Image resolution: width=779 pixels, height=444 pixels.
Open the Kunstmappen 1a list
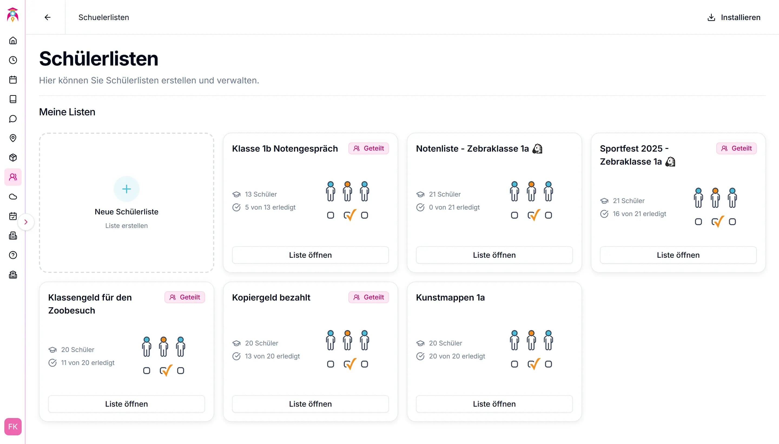click(494, 404)
